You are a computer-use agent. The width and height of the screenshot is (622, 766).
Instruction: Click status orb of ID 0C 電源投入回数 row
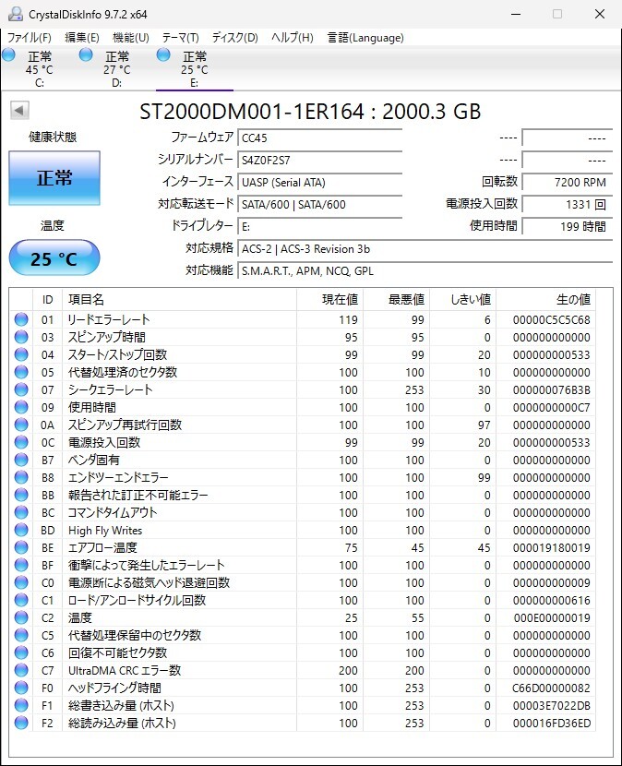21,442
